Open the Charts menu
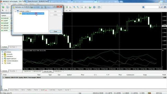 point(20,4)
